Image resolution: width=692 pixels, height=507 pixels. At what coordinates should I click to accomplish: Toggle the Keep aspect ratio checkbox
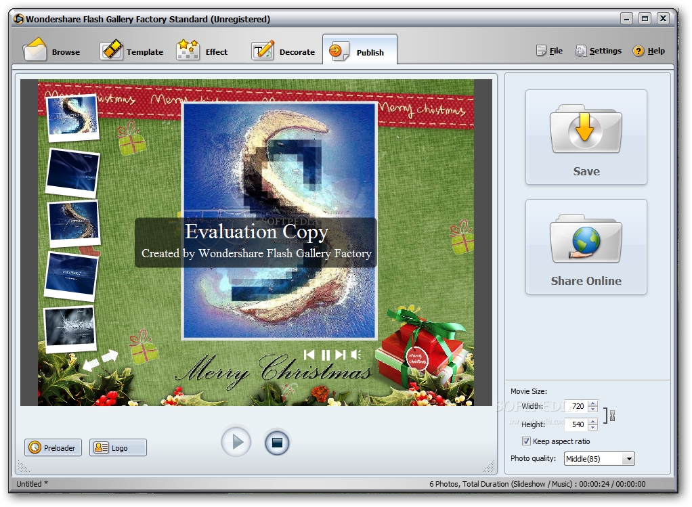tap(526, 441)
